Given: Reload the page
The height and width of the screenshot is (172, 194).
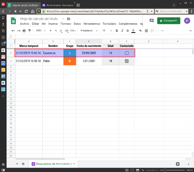Looking at the screenshot, I should tap(26, 11).
